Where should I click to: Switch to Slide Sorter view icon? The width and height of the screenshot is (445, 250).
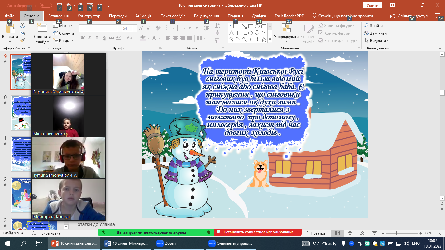350,233
